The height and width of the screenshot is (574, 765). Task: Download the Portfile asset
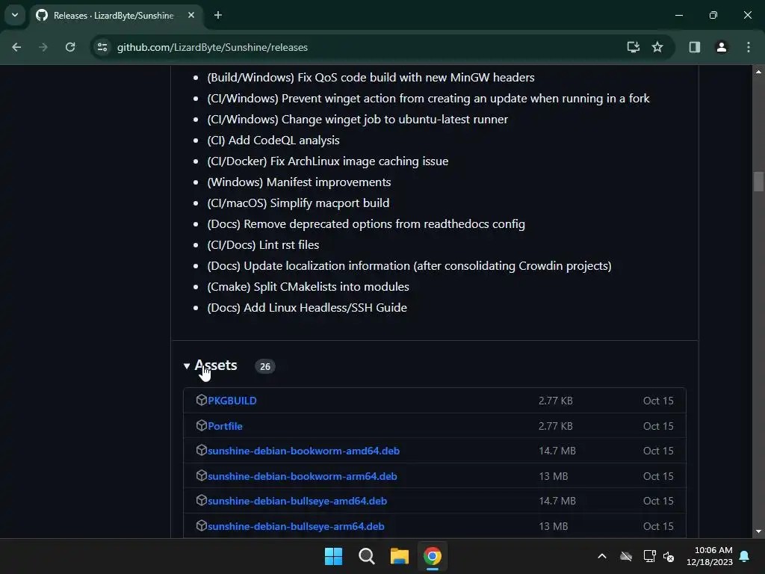tap(225, 426)
